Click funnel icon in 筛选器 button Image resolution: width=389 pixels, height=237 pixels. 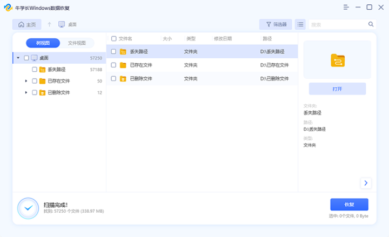(x=269, y=24)
